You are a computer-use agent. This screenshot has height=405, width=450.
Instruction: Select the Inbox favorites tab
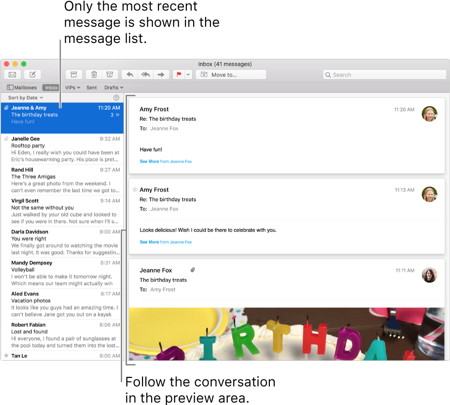[51, 87]
